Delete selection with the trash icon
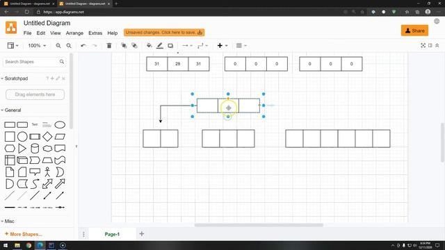Screen dimensions: 445x250 pos(109,46)
